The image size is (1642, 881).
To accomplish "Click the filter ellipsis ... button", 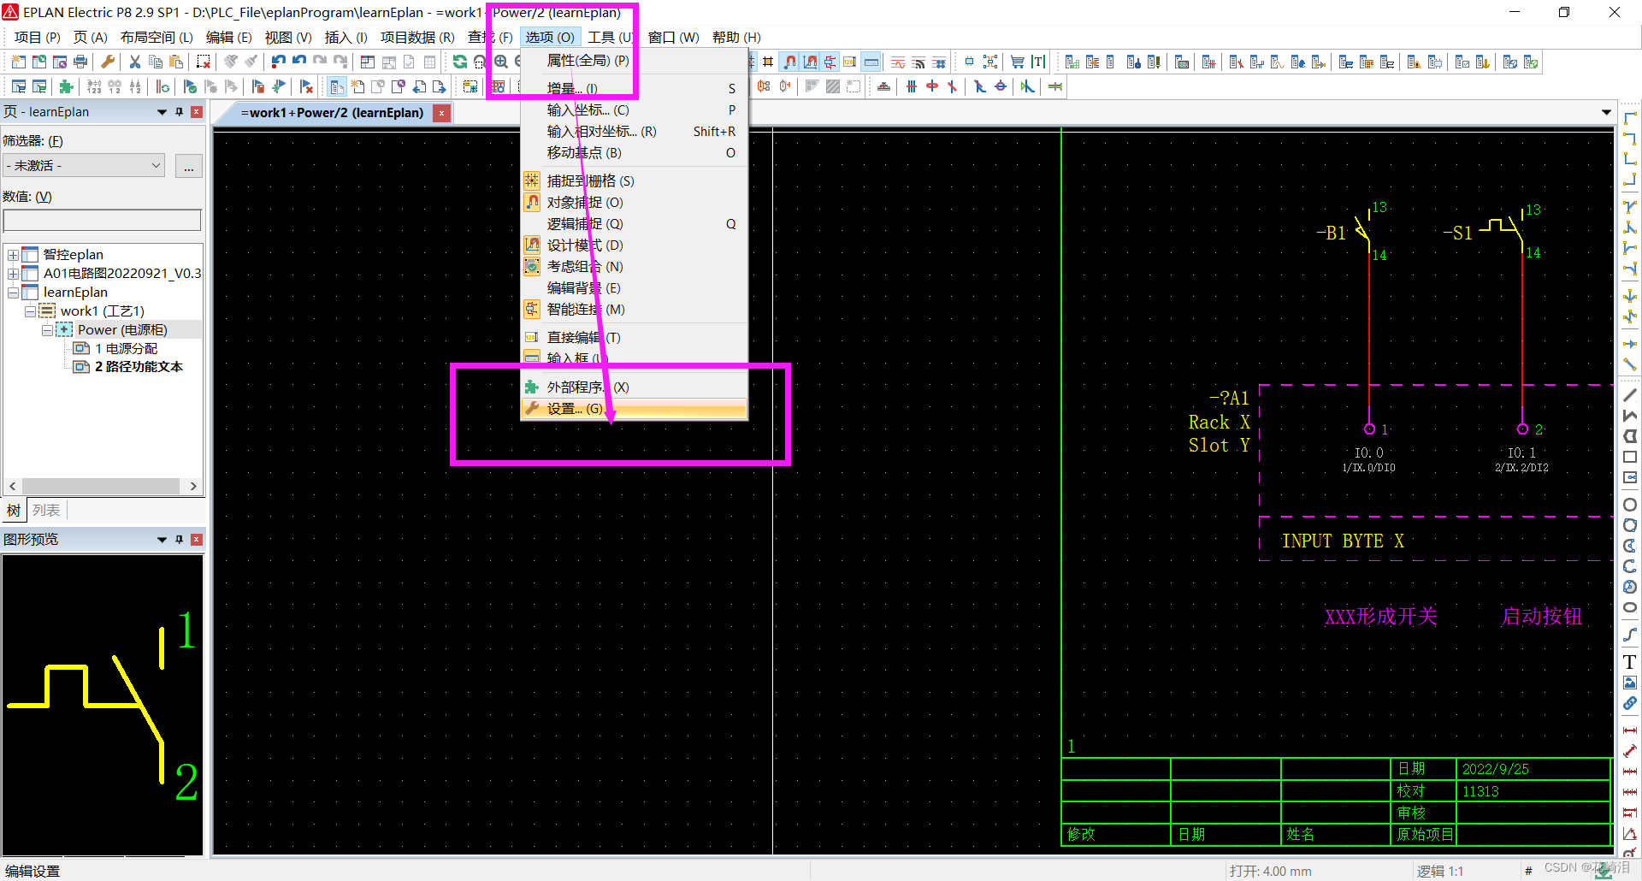I will tap(189, 166).
